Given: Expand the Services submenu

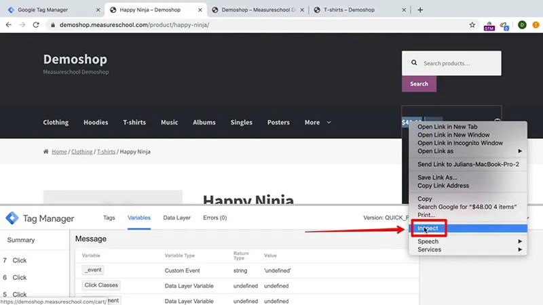Looking at the screenshot, I should [468, 249].
